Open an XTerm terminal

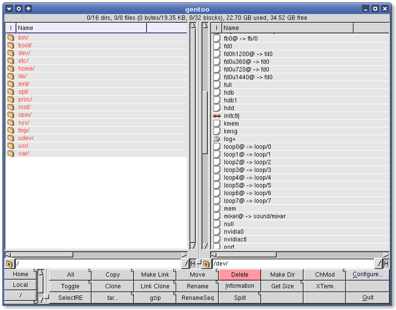coord(325,286)
